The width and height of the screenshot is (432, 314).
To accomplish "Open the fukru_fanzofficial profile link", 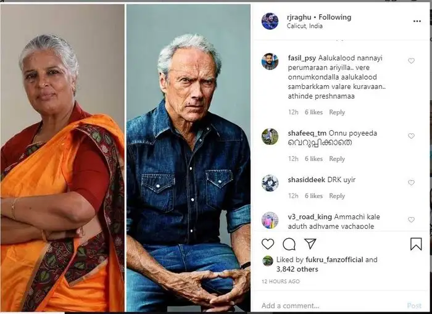I will coord(334,260).
